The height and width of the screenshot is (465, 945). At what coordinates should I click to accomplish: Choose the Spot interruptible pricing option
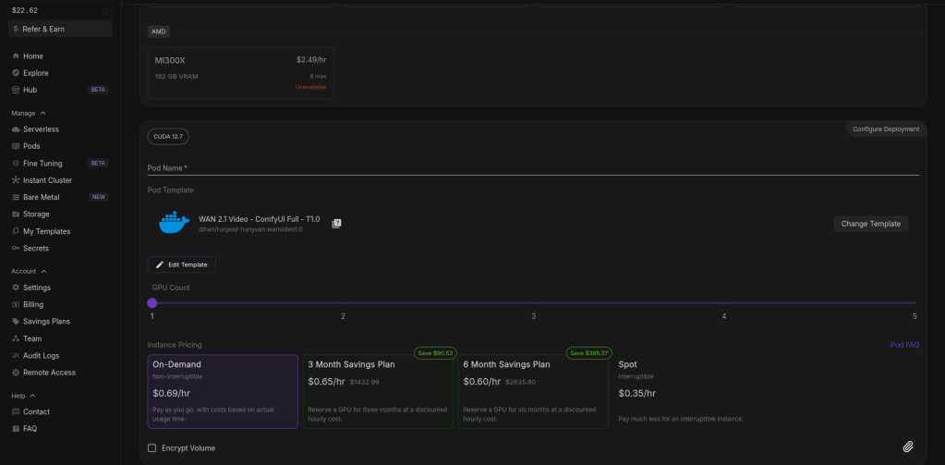click(x=688, y=391)
